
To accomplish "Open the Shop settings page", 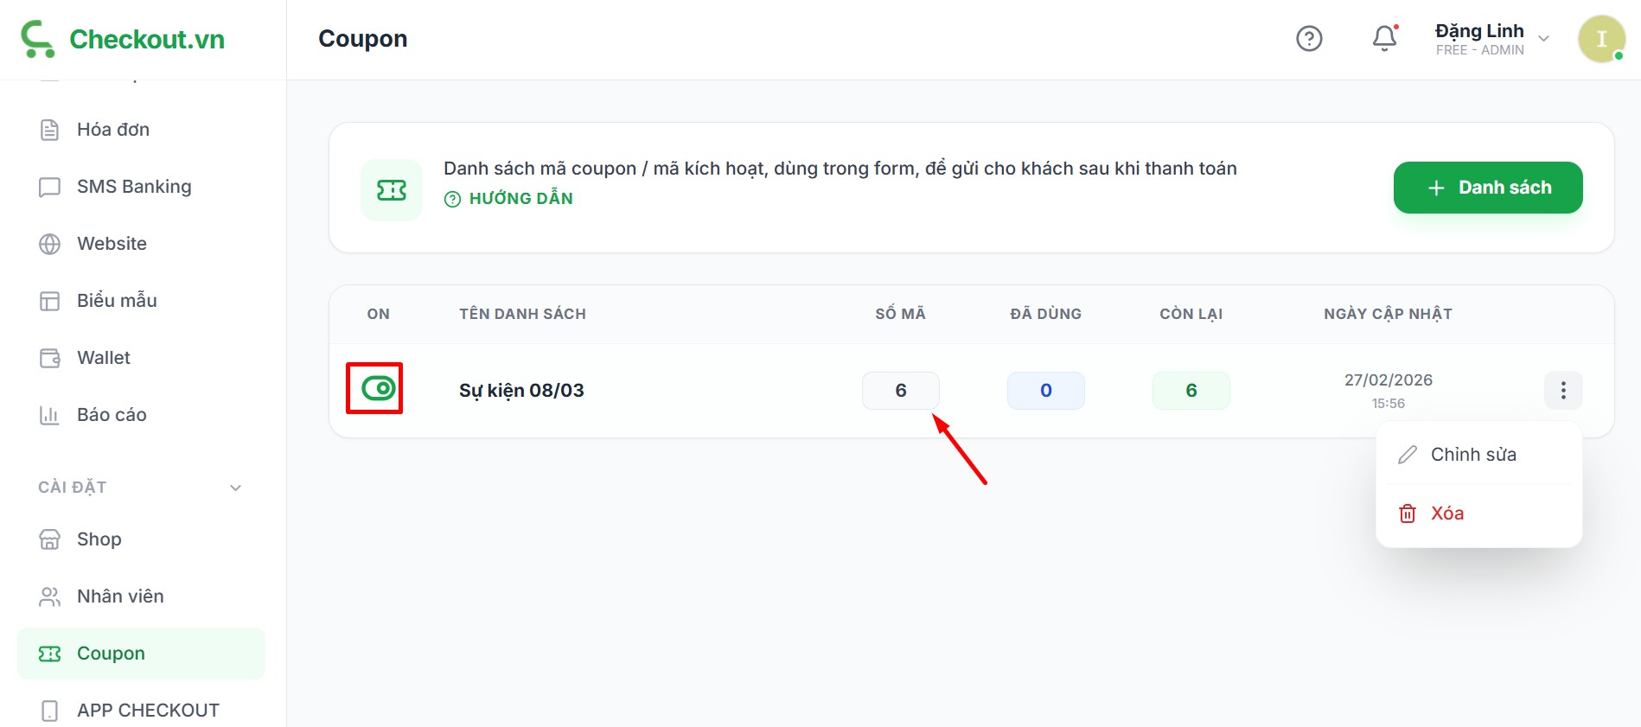I will pyautogui.click(x=99, y=539).
